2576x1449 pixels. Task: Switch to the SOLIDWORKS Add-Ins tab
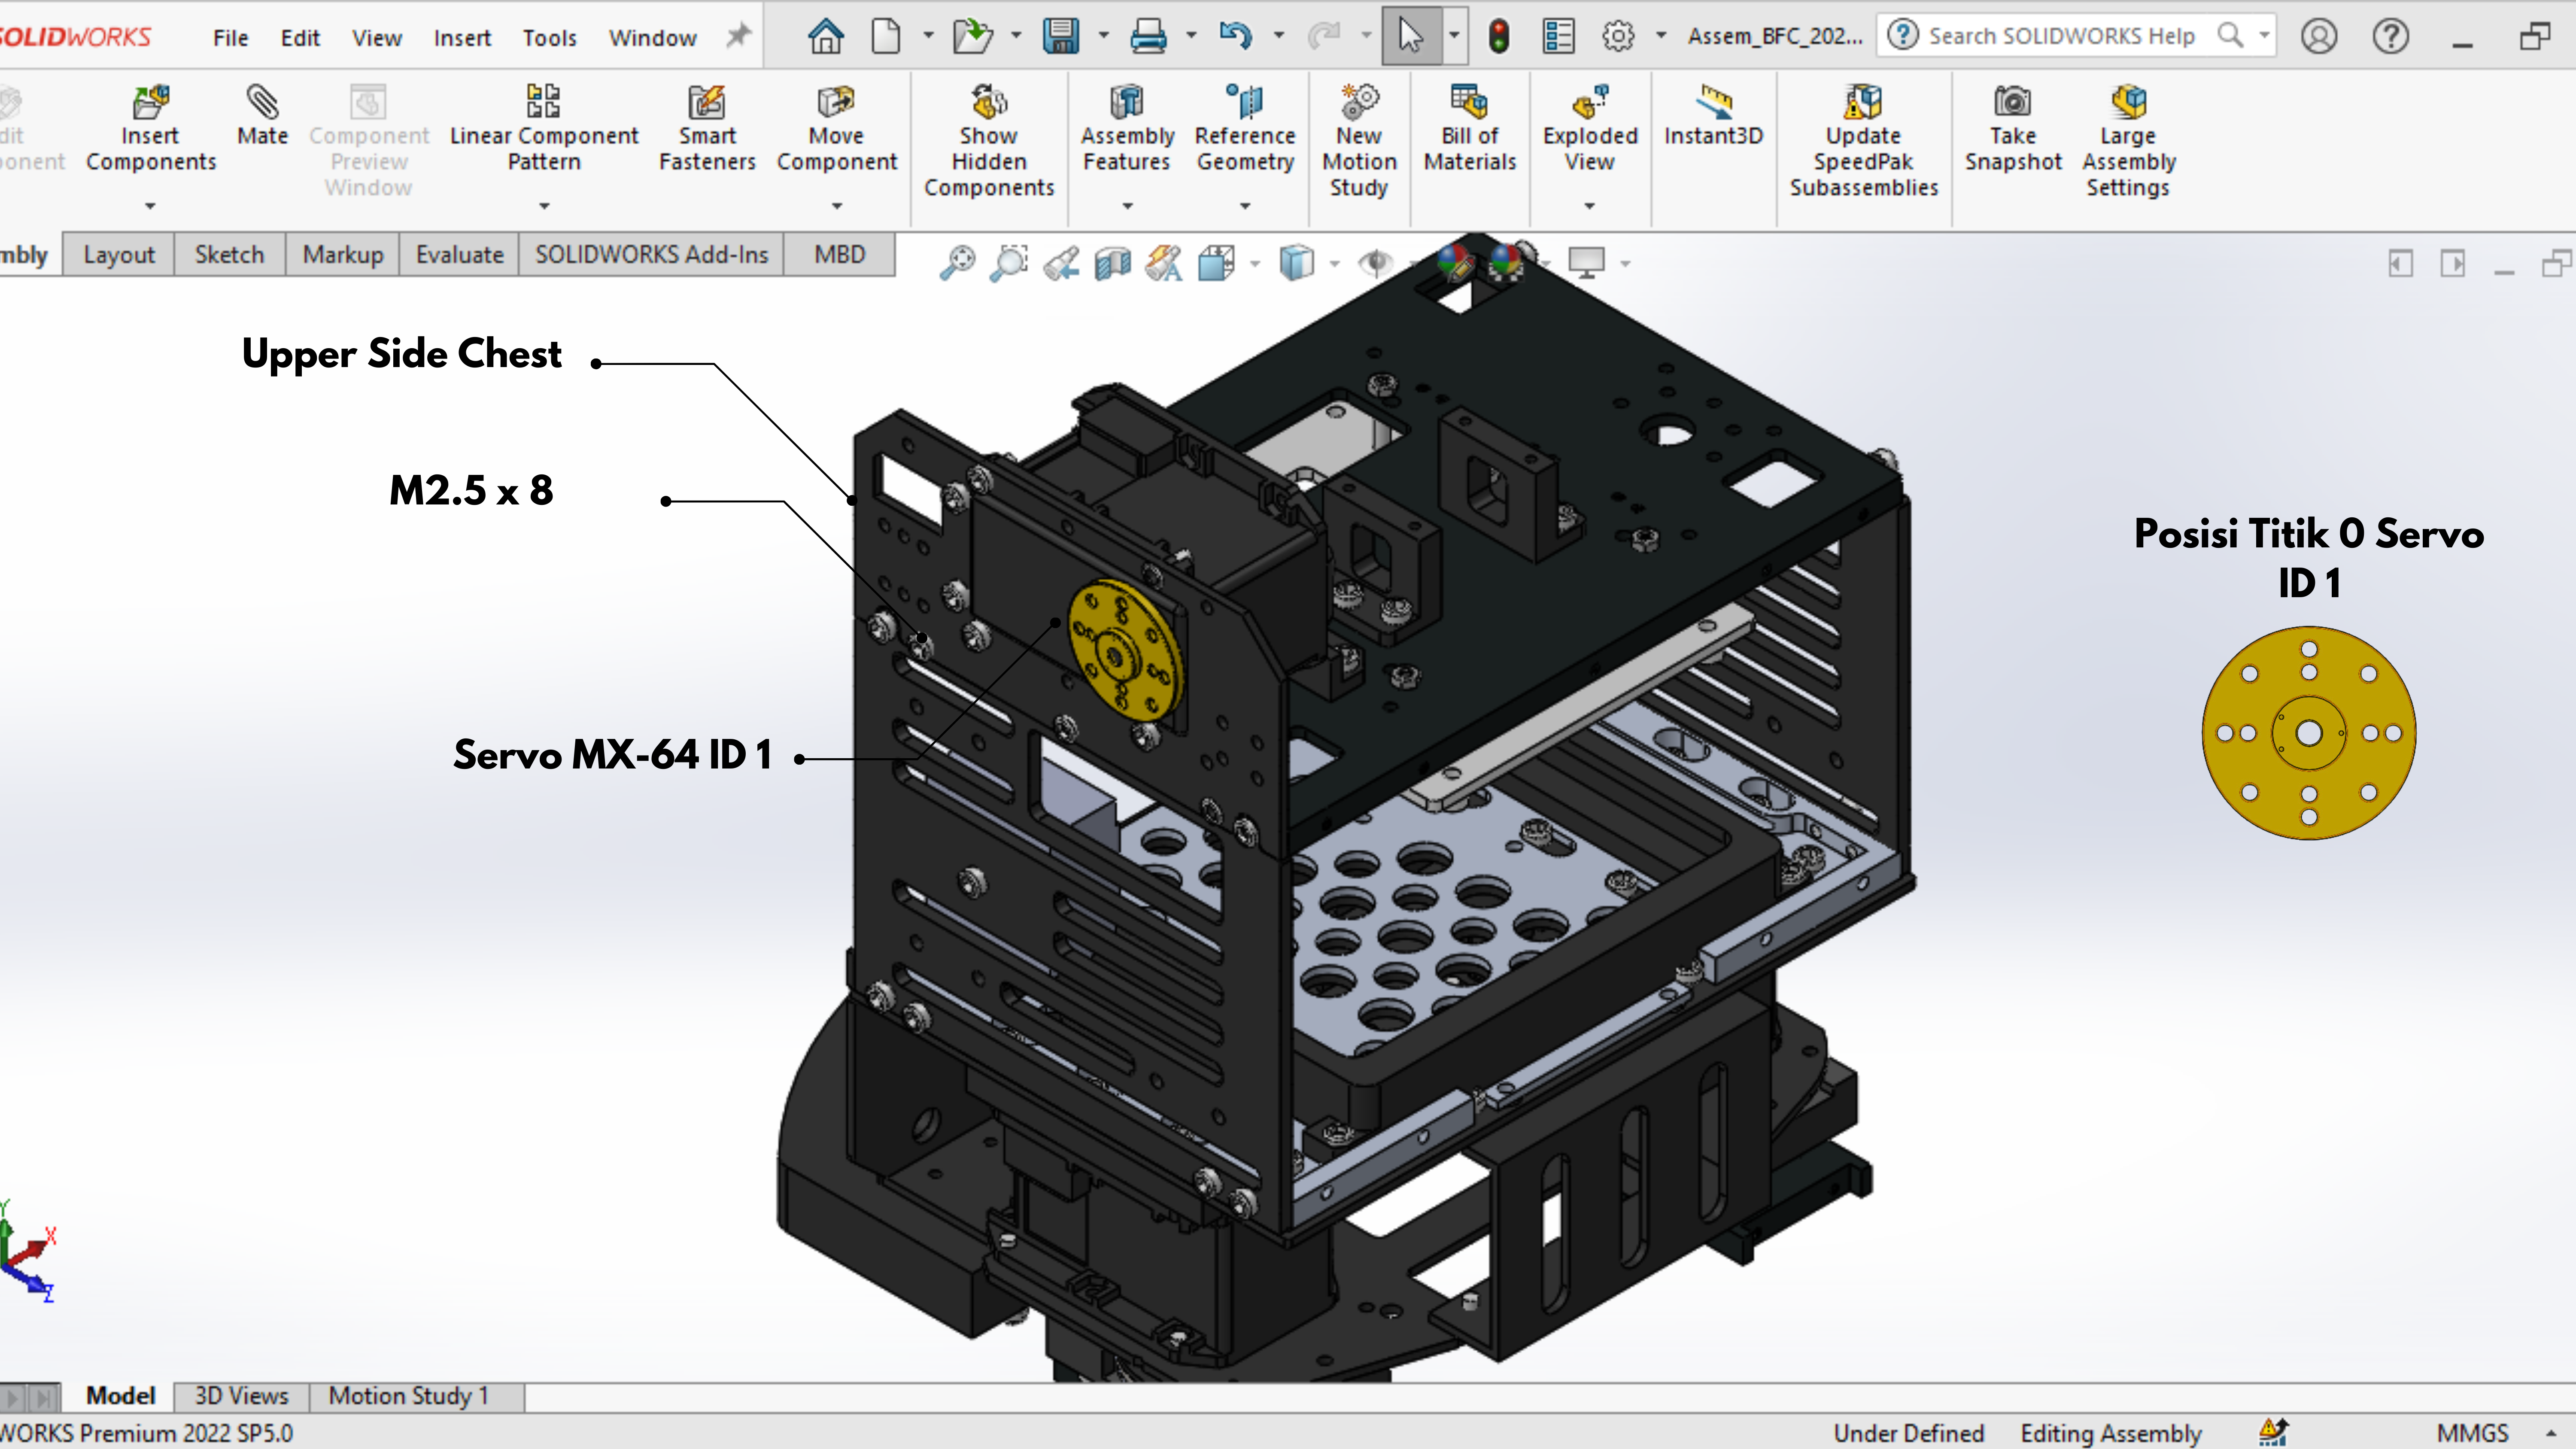pos(651,255)
